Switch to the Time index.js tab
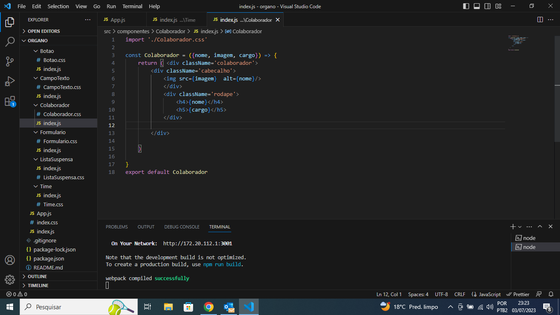560x315 pixels. (177, 20)
